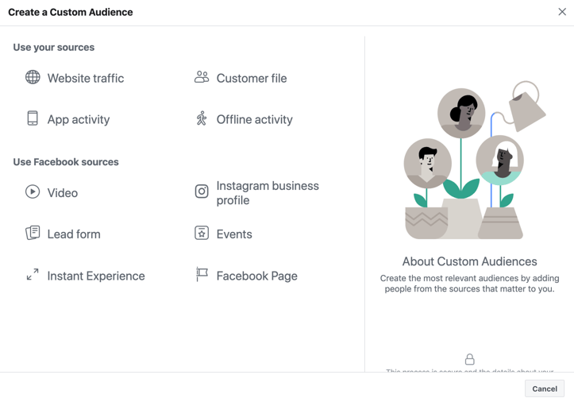Screen dimensions: 574x402
Task: Click the phone icon for App activity
Action: click(x=33, y=118)
